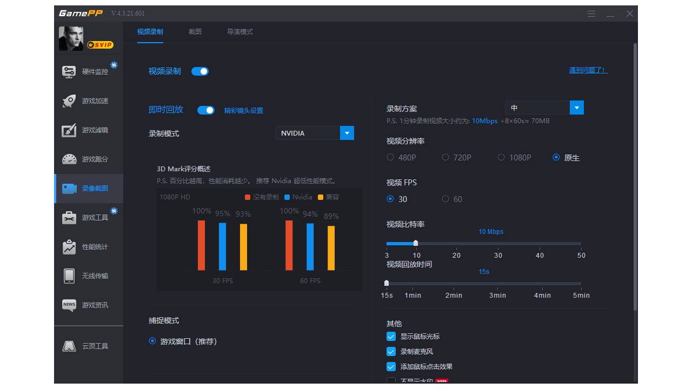The image size is (692, 389).
Task: Click the 10 Mbps value label
Action: (491, 232)
